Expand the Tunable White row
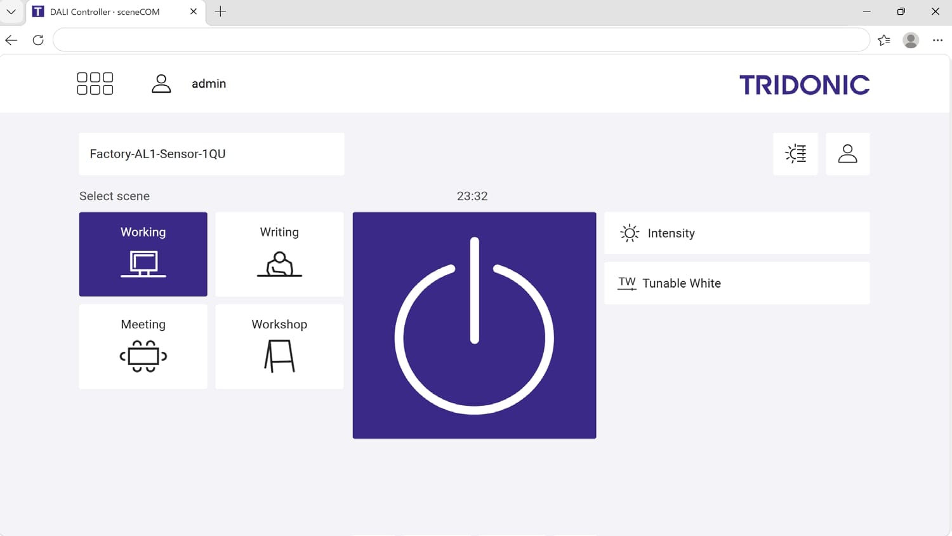Screen dimensions: 952x536 (737, 283)
